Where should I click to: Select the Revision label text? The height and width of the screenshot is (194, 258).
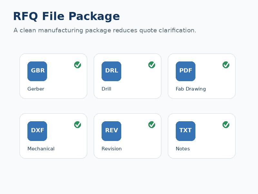pyautogui.click(x=112, y=149)
